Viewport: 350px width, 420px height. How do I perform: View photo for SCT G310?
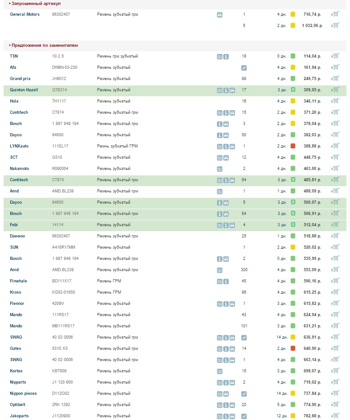219,158
